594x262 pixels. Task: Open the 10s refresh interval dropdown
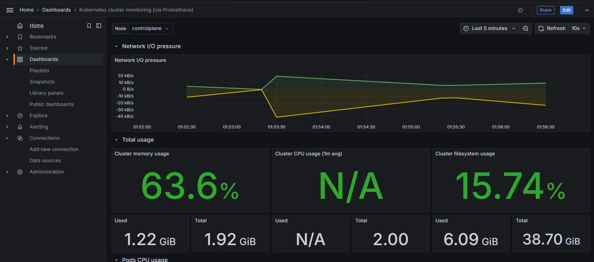click(578, 28)
